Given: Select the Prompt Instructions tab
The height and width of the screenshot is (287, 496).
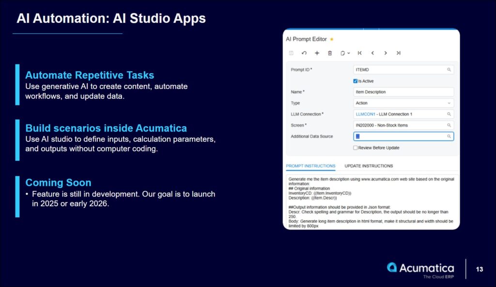Looking at the screenshot, I should [x=310, y=166].
